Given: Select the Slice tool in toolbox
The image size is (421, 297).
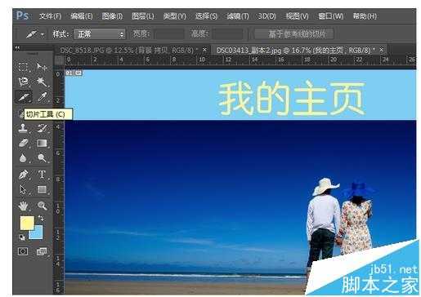Looking at the screenshot, I should (23, 97).
